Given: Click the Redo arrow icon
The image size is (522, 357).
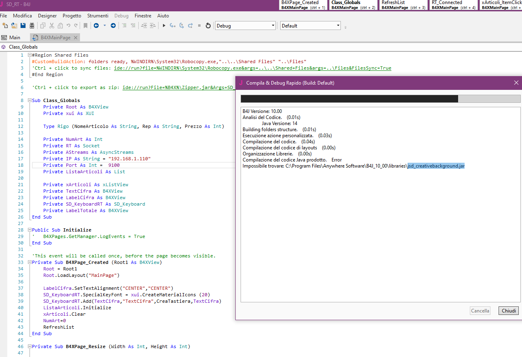Looking at the screenshot, I should click(x=76, y=25).
